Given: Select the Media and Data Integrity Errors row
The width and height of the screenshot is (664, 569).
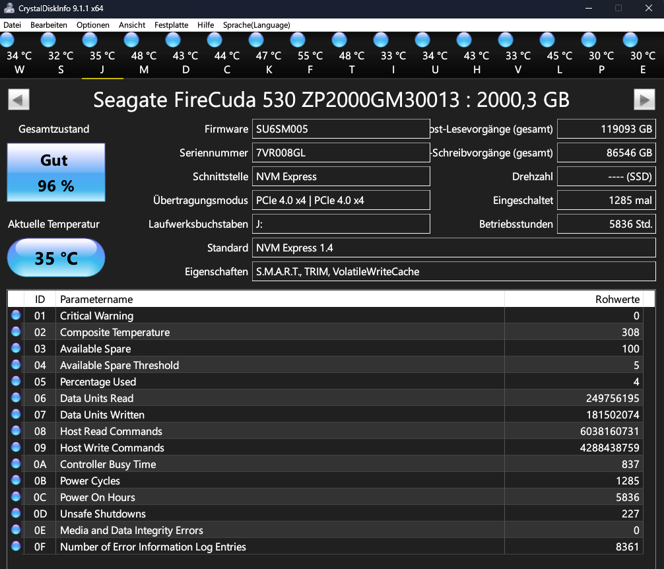Looking at the screenshot, I should coord(325,530).
